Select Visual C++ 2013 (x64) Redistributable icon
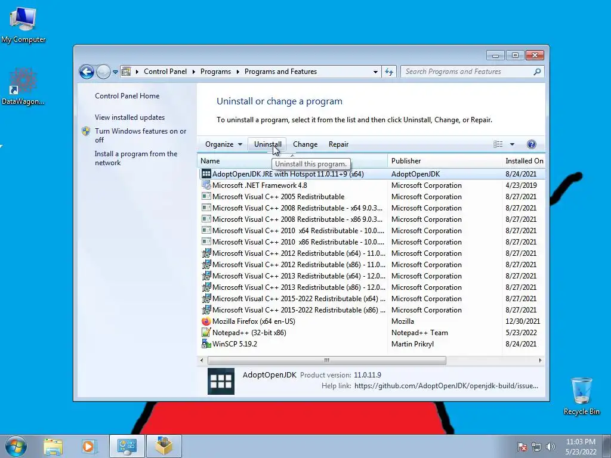Screen dimensions: 611x458 206,276
